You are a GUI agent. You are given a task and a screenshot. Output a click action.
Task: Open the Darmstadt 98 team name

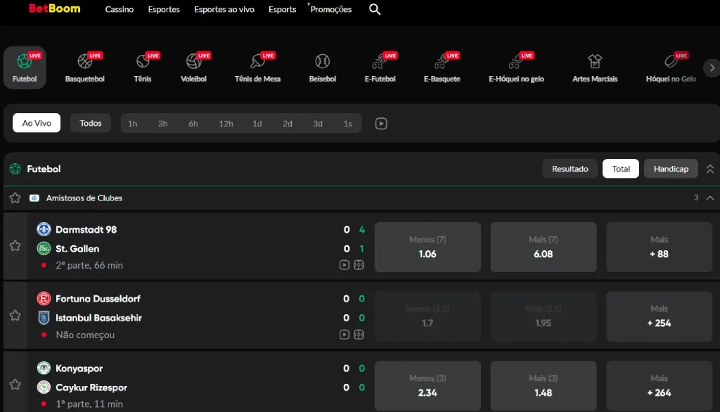coord(86,229)
